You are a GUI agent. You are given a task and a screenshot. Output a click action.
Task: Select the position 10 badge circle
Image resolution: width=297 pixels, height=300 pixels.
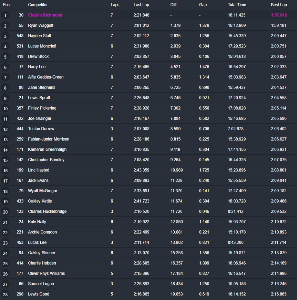(x=5, y=108)
